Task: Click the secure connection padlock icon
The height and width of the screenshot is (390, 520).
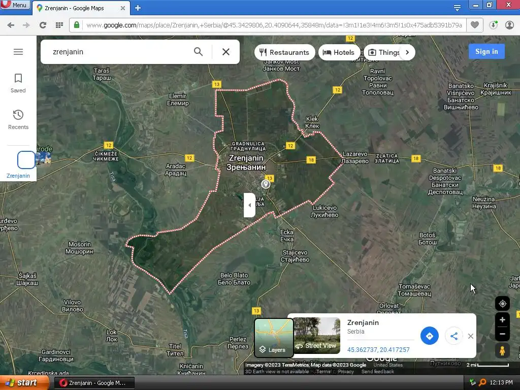Action: [77, 25]
